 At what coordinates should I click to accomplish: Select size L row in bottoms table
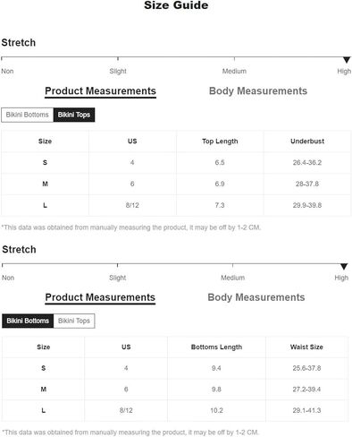pyautogui.click(x=175, y=411)
